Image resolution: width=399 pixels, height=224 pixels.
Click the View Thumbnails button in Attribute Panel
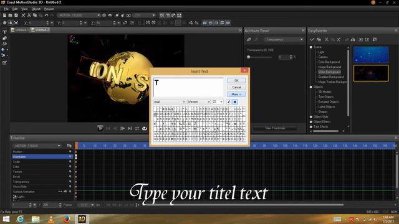point(275,128)
